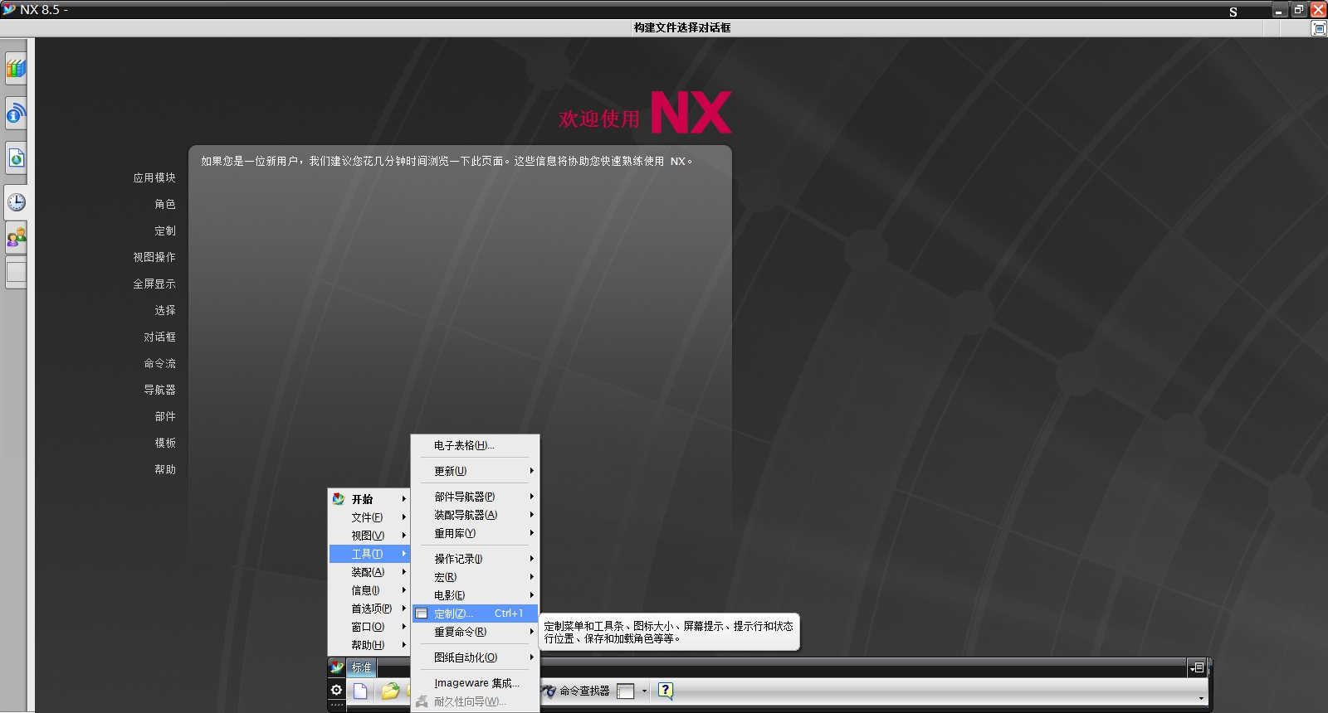
Task: Expand the 装配(A) submenu
Action: (x=369, y=572)
